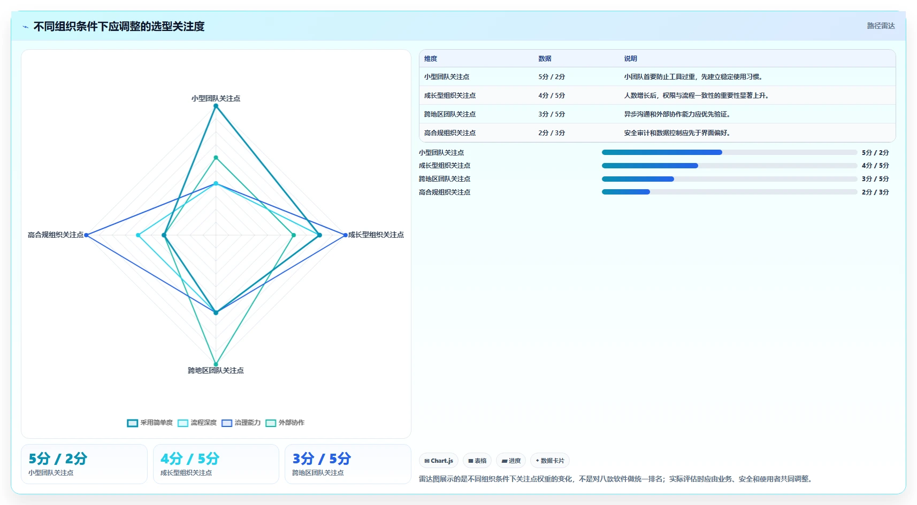
Task: Click radar axis label 跨地区团队关注点
Action: point(216,370)
